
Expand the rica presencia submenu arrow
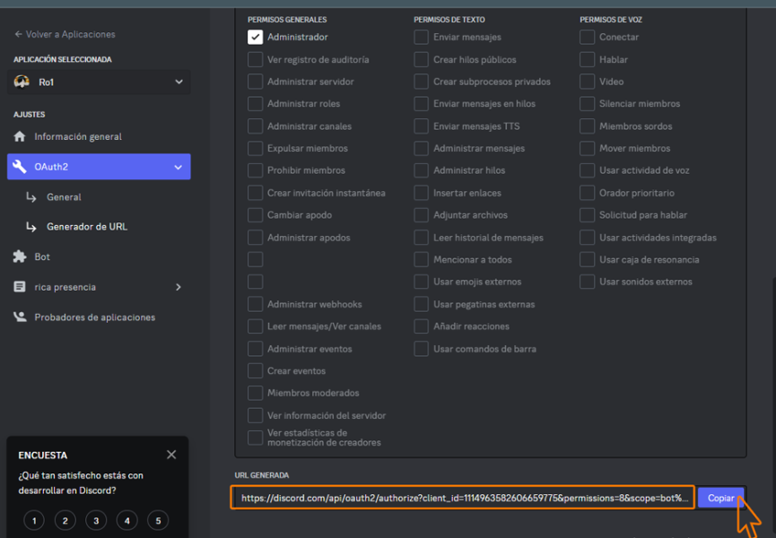(178, 287)
